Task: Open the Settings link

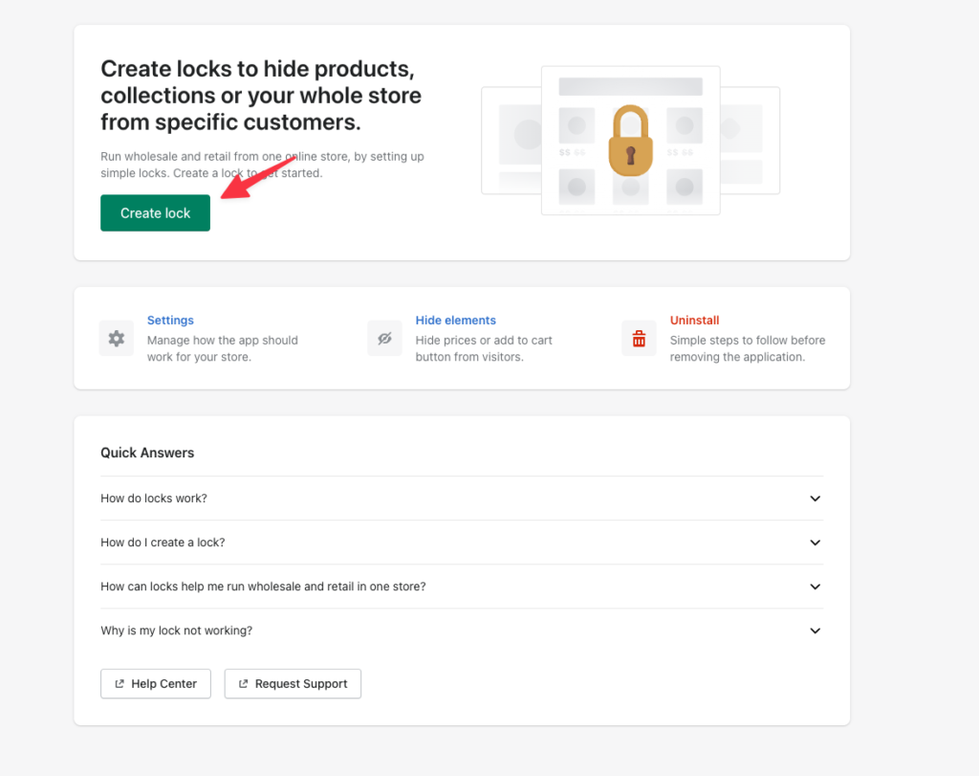Action: pos(170,320)
